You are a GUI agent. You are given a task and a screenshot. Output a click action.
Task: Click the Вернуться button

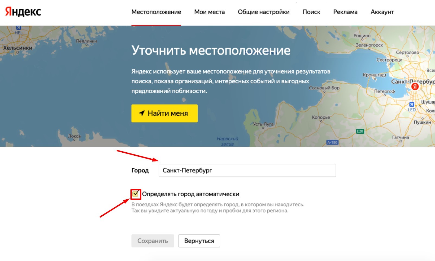click(199, 241)
